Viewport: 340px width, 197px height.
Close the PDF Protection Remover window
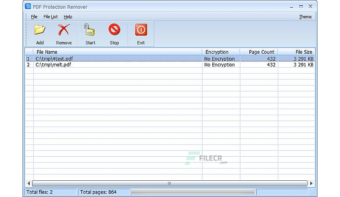coord(310,7)
